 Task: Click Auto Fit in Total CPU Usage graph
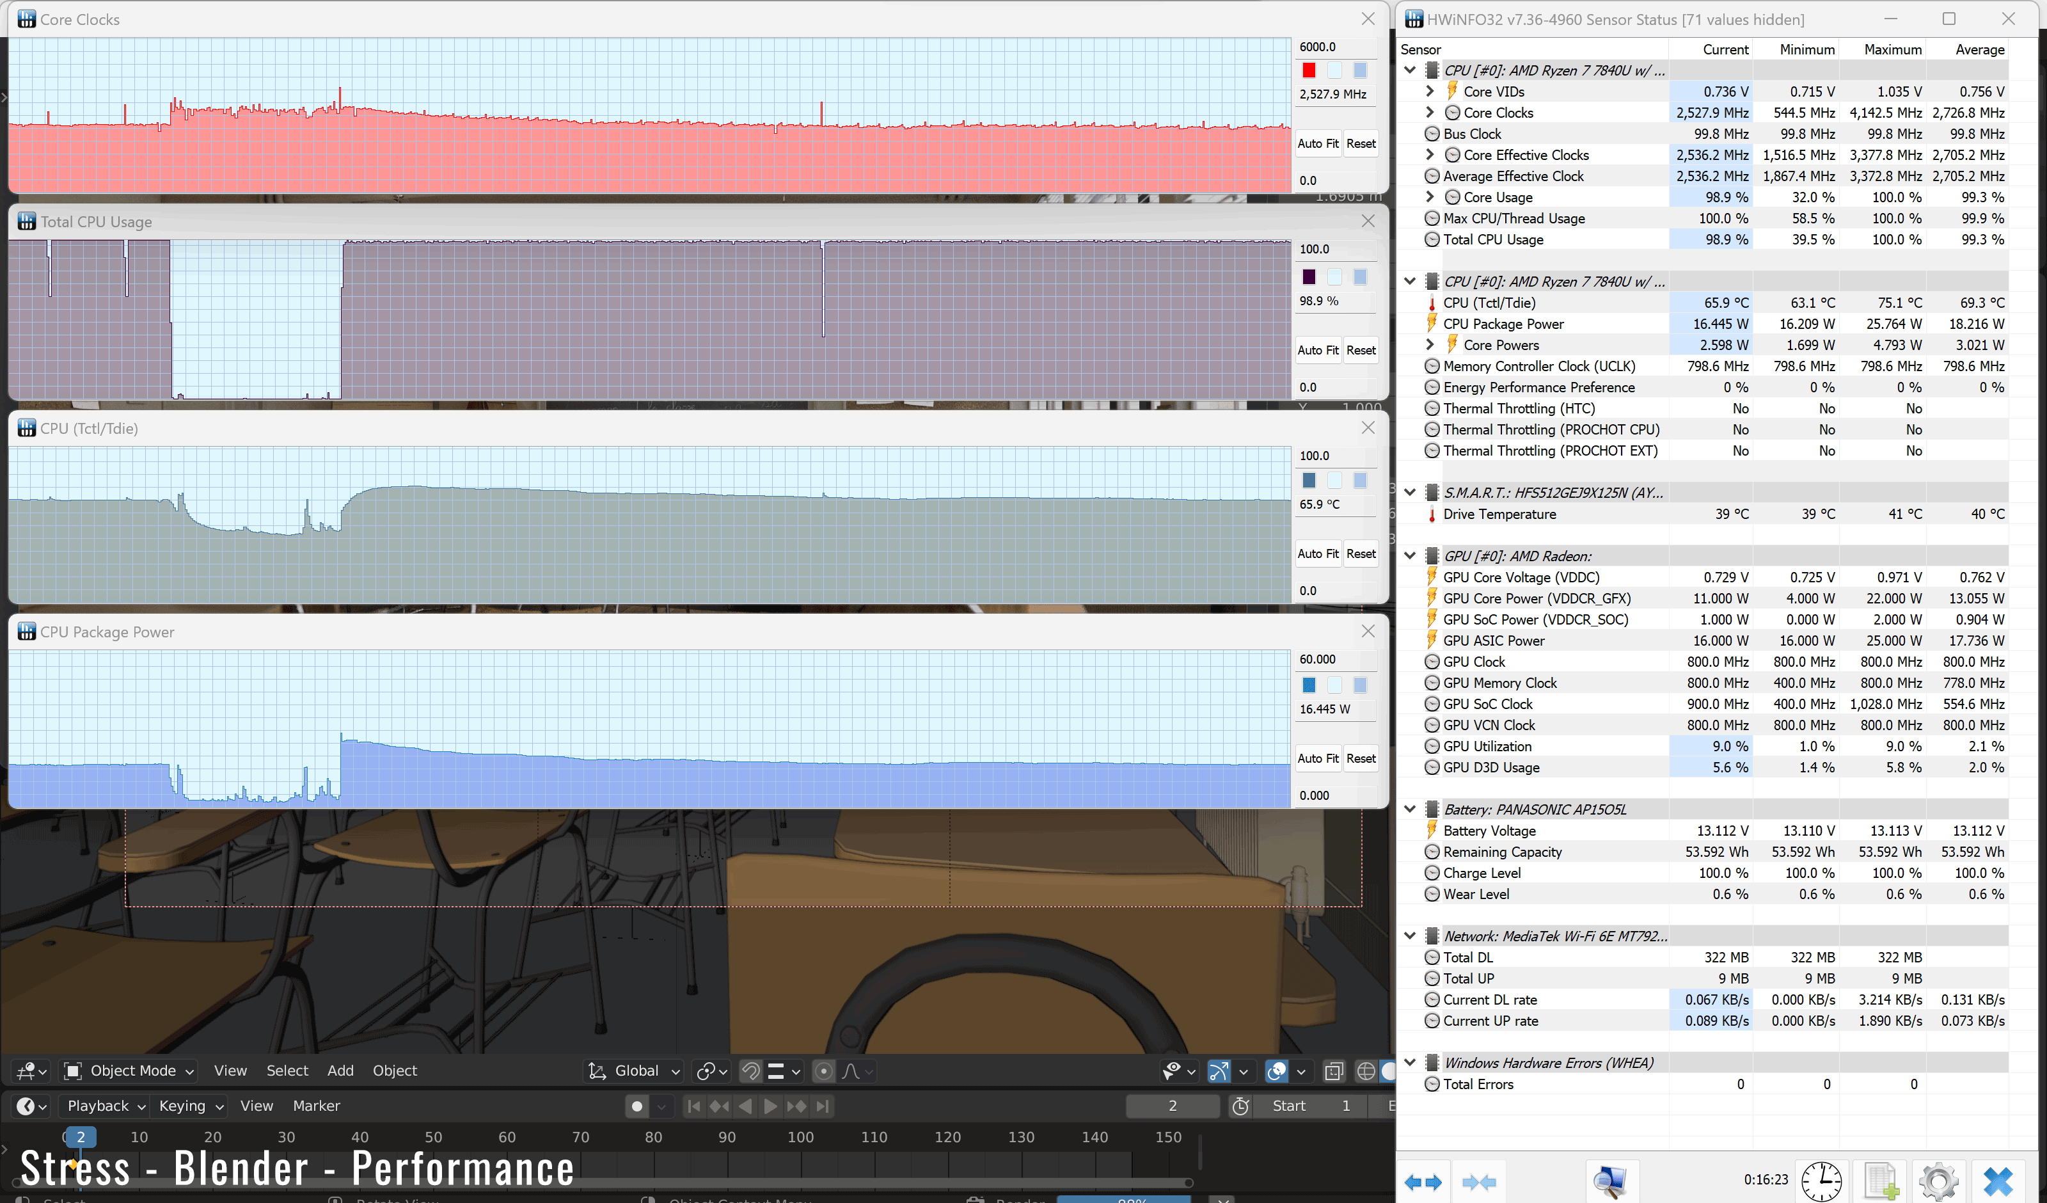[x=1318, y=350]
